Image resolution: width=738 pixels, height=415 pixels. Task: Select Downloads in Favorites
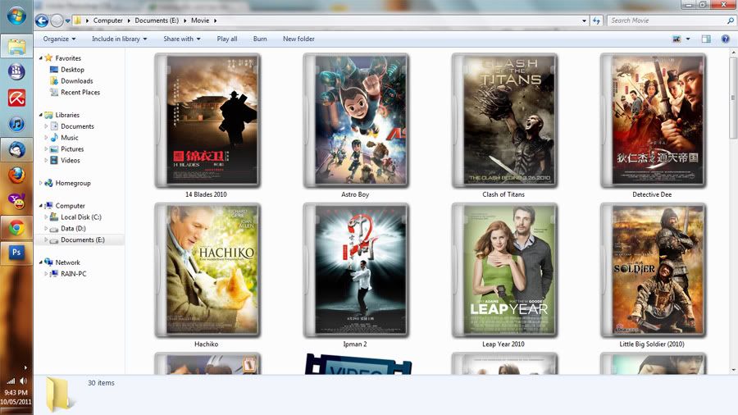pos(77,81)
